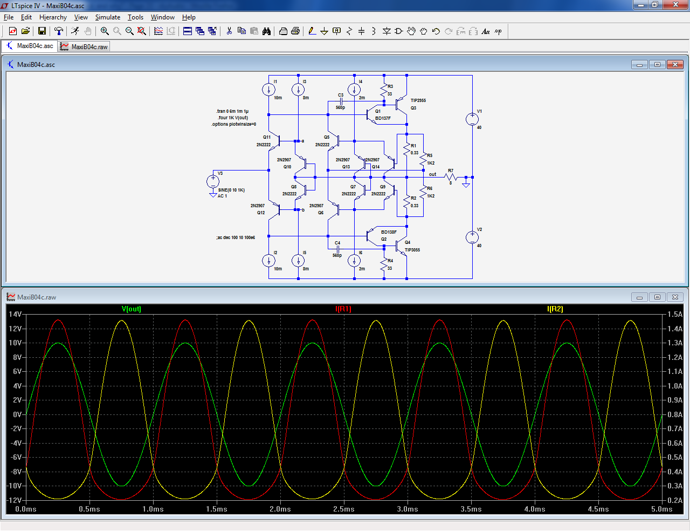Click the I(R1) trace label

tap(343, 309)
